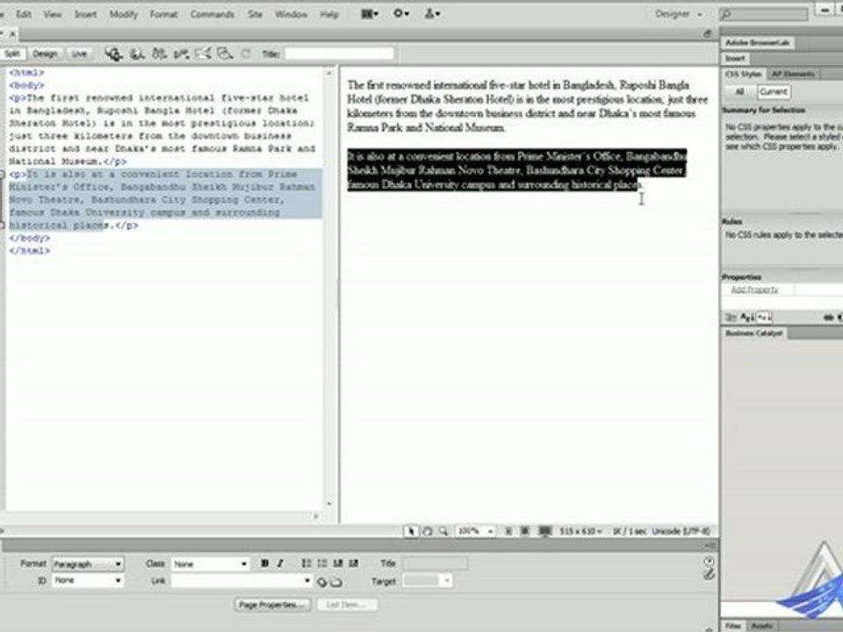Click the desktop size monitor icon
The image size is (843, 632).
click(545, 532)
